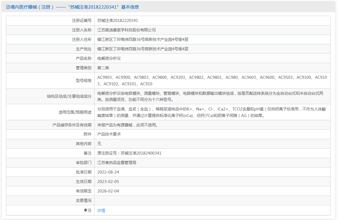Click the 型号规格 label
This screenshot has width=338, height=220.
(x=84, y=81)
